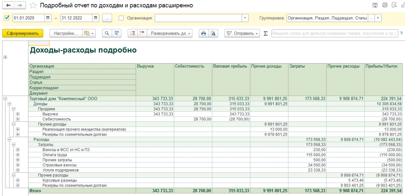
Task: Click the end date field 31.12.2022
Action: coord(76,18)
